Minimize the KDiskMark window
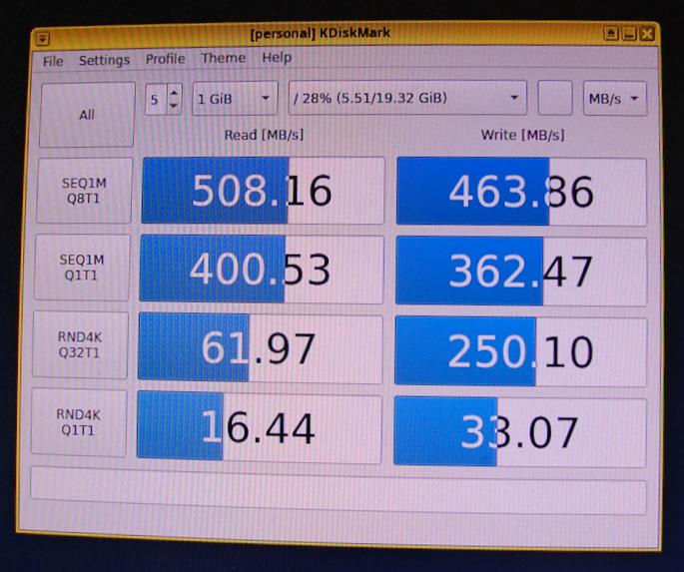Image resolution: width=684 pixels, height=572 pixels. 629,34
